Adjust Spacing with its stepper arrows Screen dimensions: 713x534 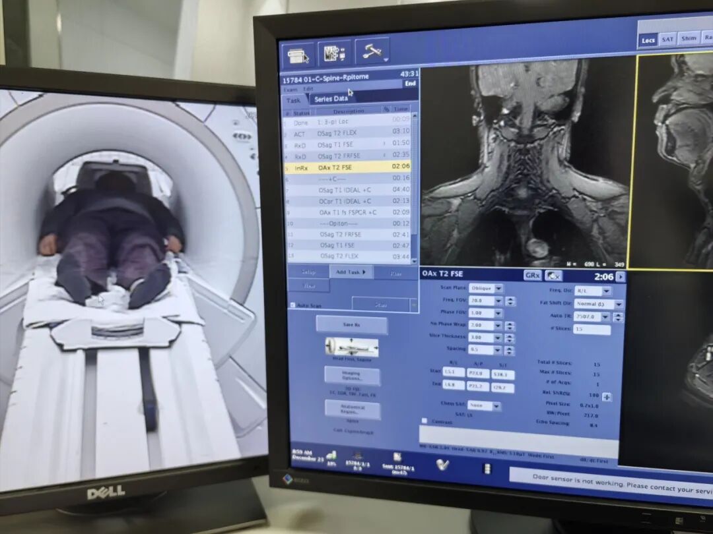[509, 351]
